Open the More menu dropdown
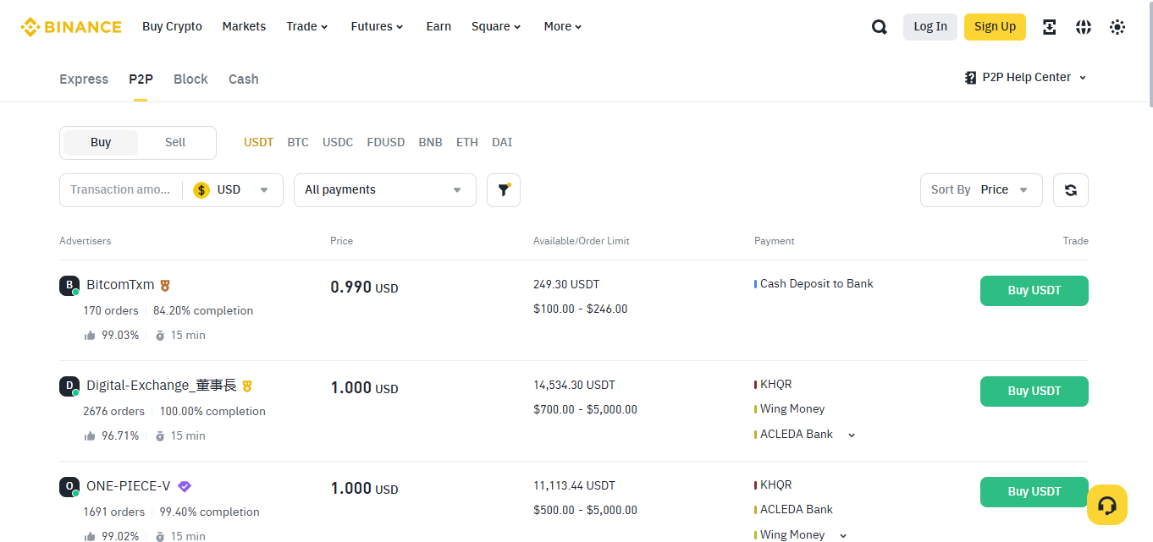This screenshot has height=542, width=1153. 563,27
